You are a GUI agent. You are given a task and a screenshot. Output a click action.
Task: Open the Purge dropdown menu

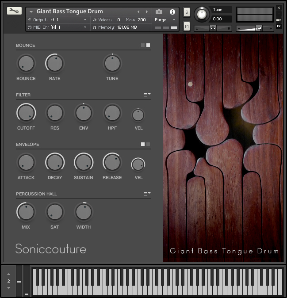coord(165,20)
